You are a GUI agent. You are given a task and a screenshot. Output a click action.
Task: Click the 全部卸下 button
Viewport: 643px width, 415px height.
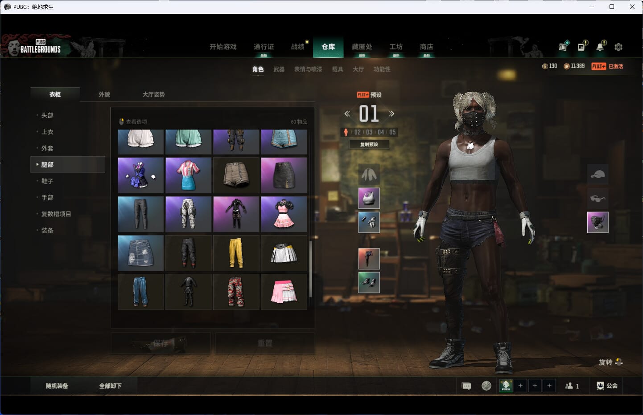pyautogui.click(x=110, y=386)
